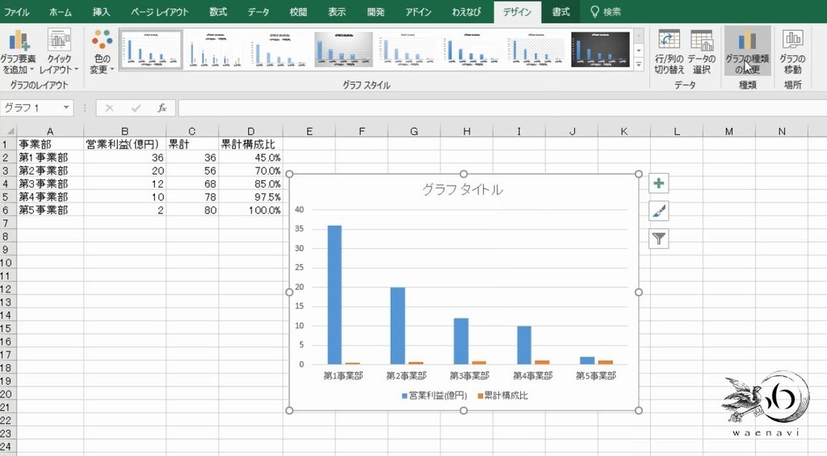Open the ファイル (File) tab
827x456 pixels.
coord(16,11)
